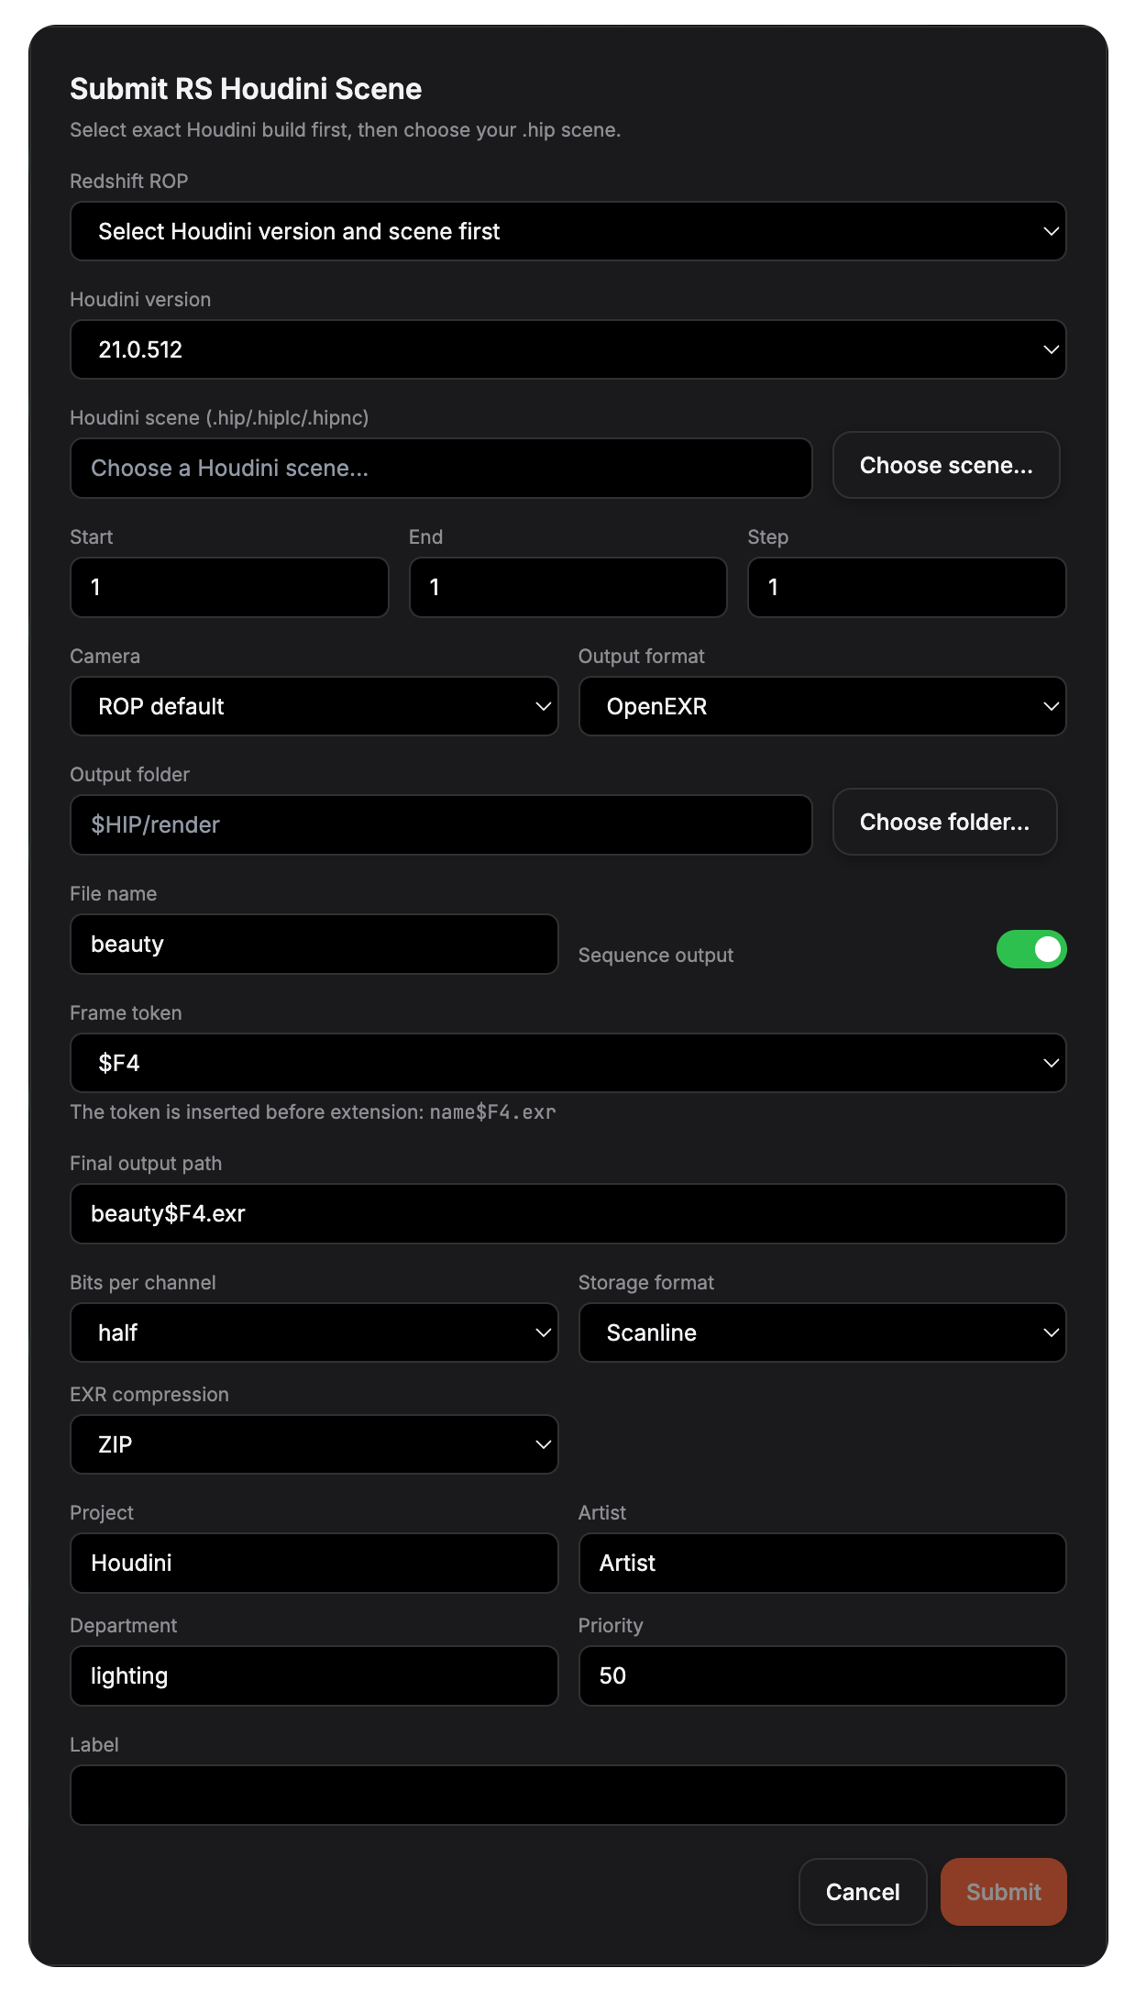Cancel the submission dialog

pos(862,1892)
